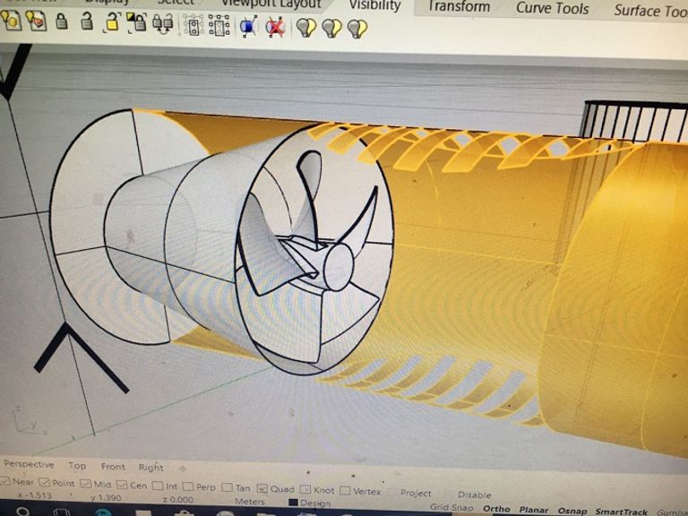Click the Windows taskbar search circle icon
Image resolution: width=688 pixels, height=516 pixels.
pyautogui.click(x=22, y=512)
